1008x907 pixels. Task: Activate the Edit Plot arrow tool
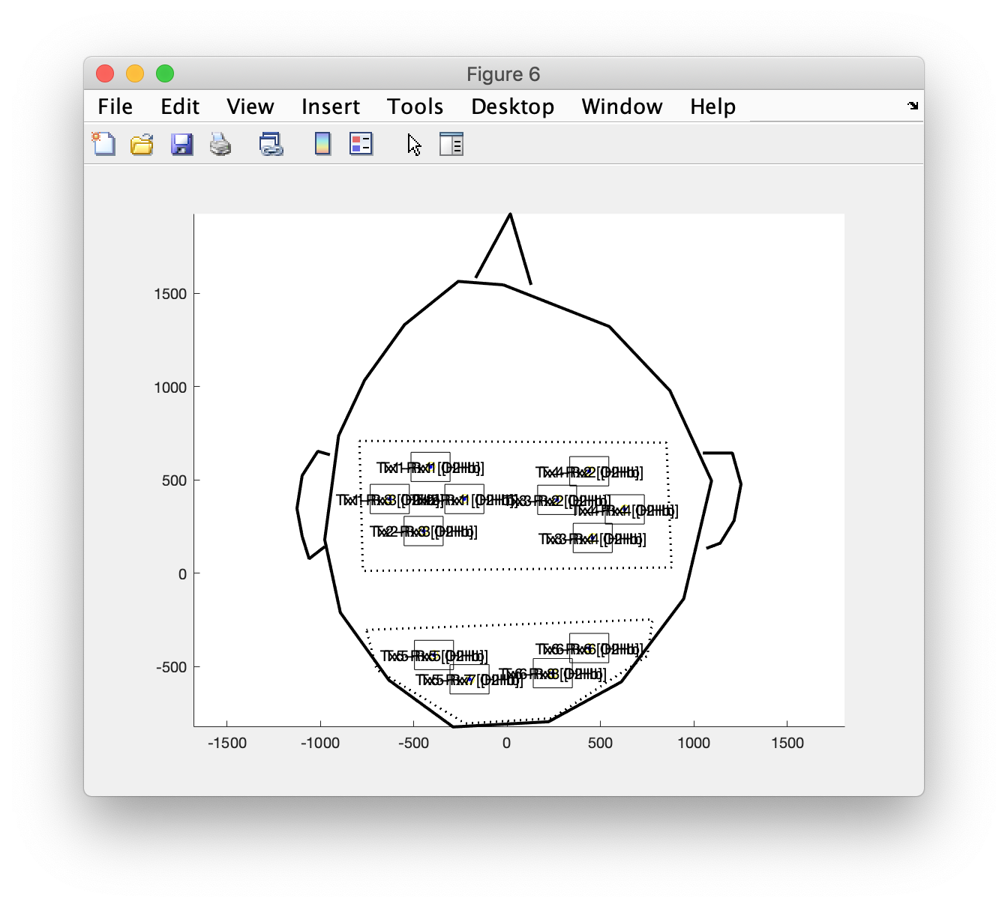click(414, 144)
